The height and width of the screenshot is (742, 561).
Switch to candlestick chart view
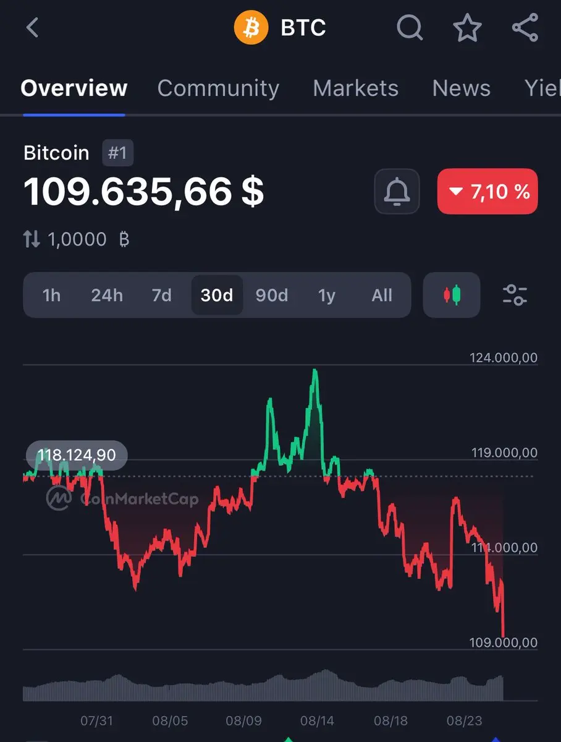coord(452,295)
